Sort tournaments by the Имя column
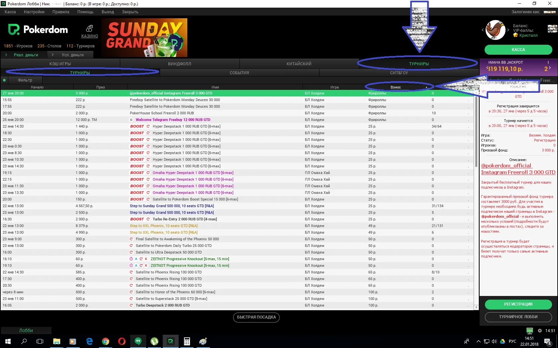This screenshot has width=558, height=348. pyautogui.click(x=215, y=87)
